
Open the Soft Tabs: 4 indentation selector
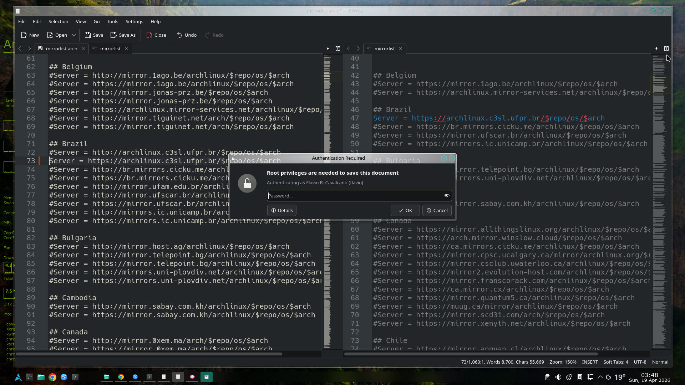615,362
